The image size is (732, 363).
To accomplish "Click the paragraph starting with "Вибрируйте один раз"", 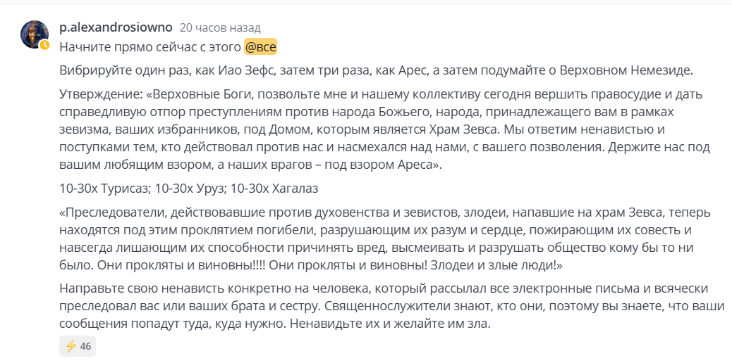I will [377, 70].
